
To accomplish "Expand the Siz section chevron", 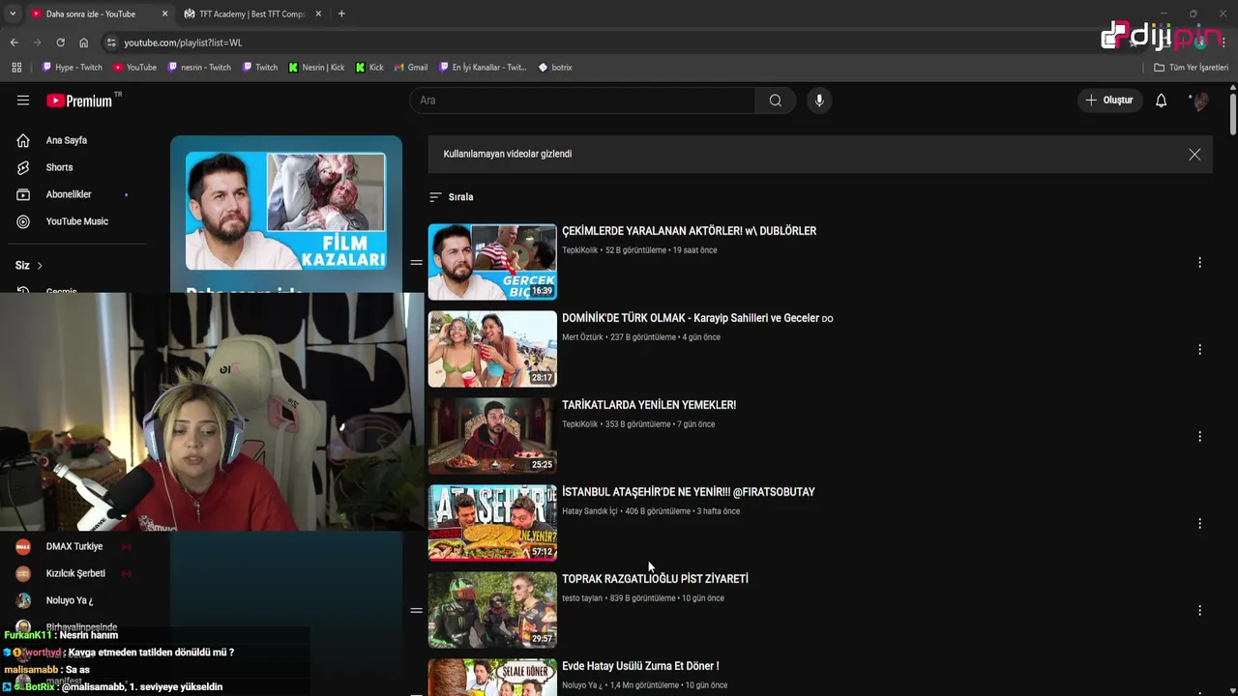I will point(40,266).
